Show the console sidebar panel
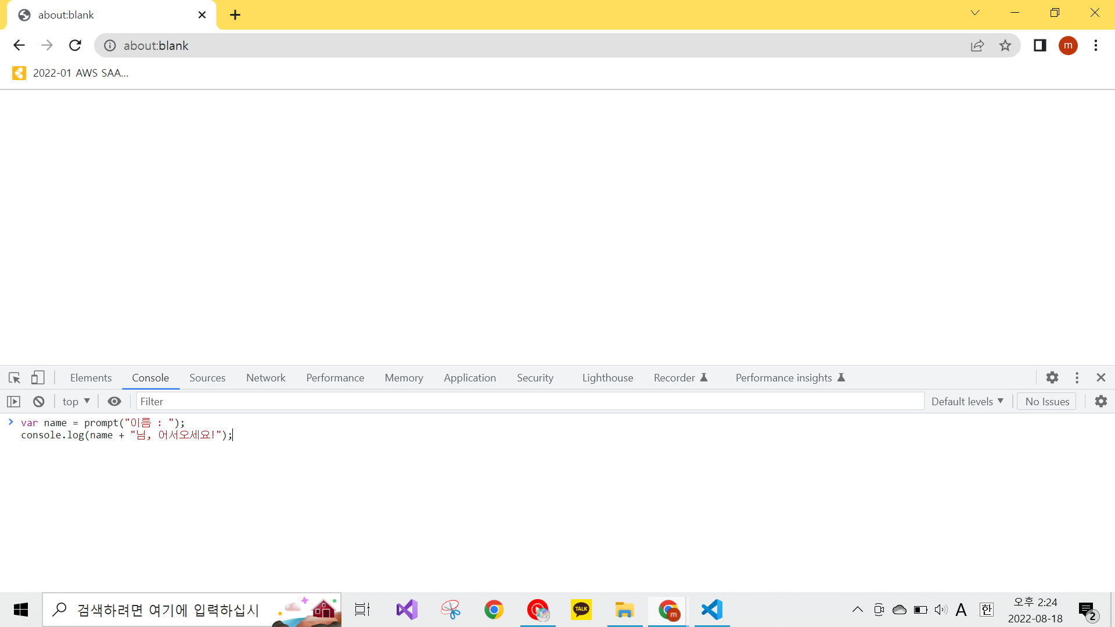Image resolution: width=1115 pixels, height=627 pixels. coord(13,402)
